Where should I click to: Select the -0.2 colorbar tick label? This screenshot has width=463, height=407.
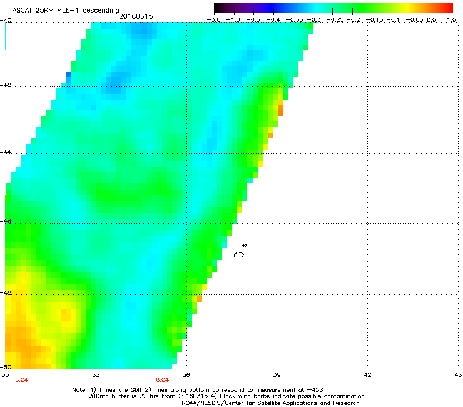click(x=354, y=20)
